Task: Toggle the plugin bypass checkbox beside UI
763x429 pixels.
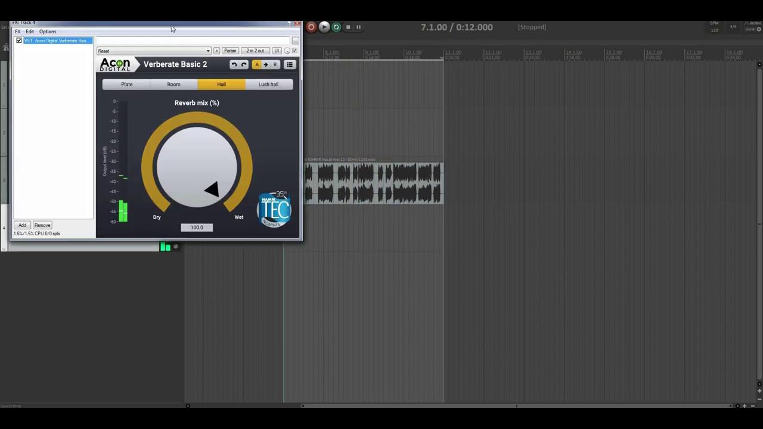Action: click(x=294, y=51)
